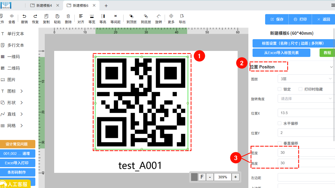The width and height of the screenshot is (335, 188).
Task: Add 一维码 barcode element
Action: point(14,57)
